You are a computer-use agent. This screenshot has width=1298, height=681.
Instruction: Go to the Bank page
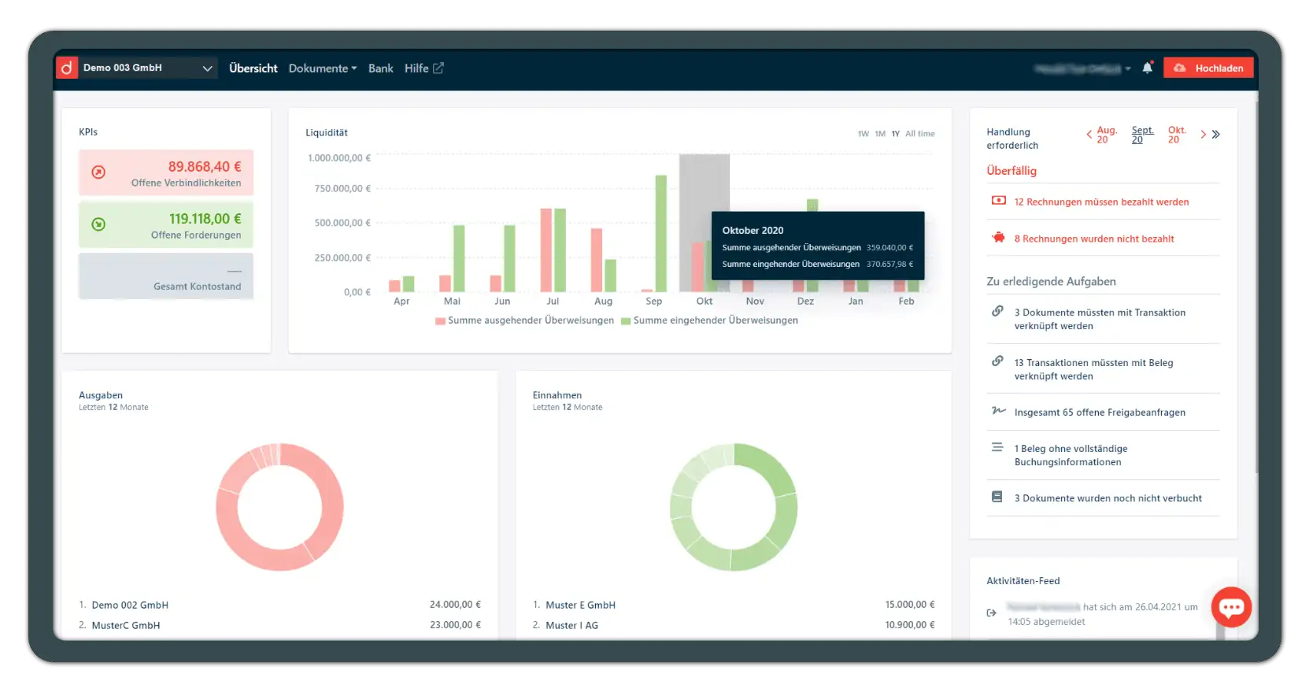pyautogui.click(x=381, y=68)
